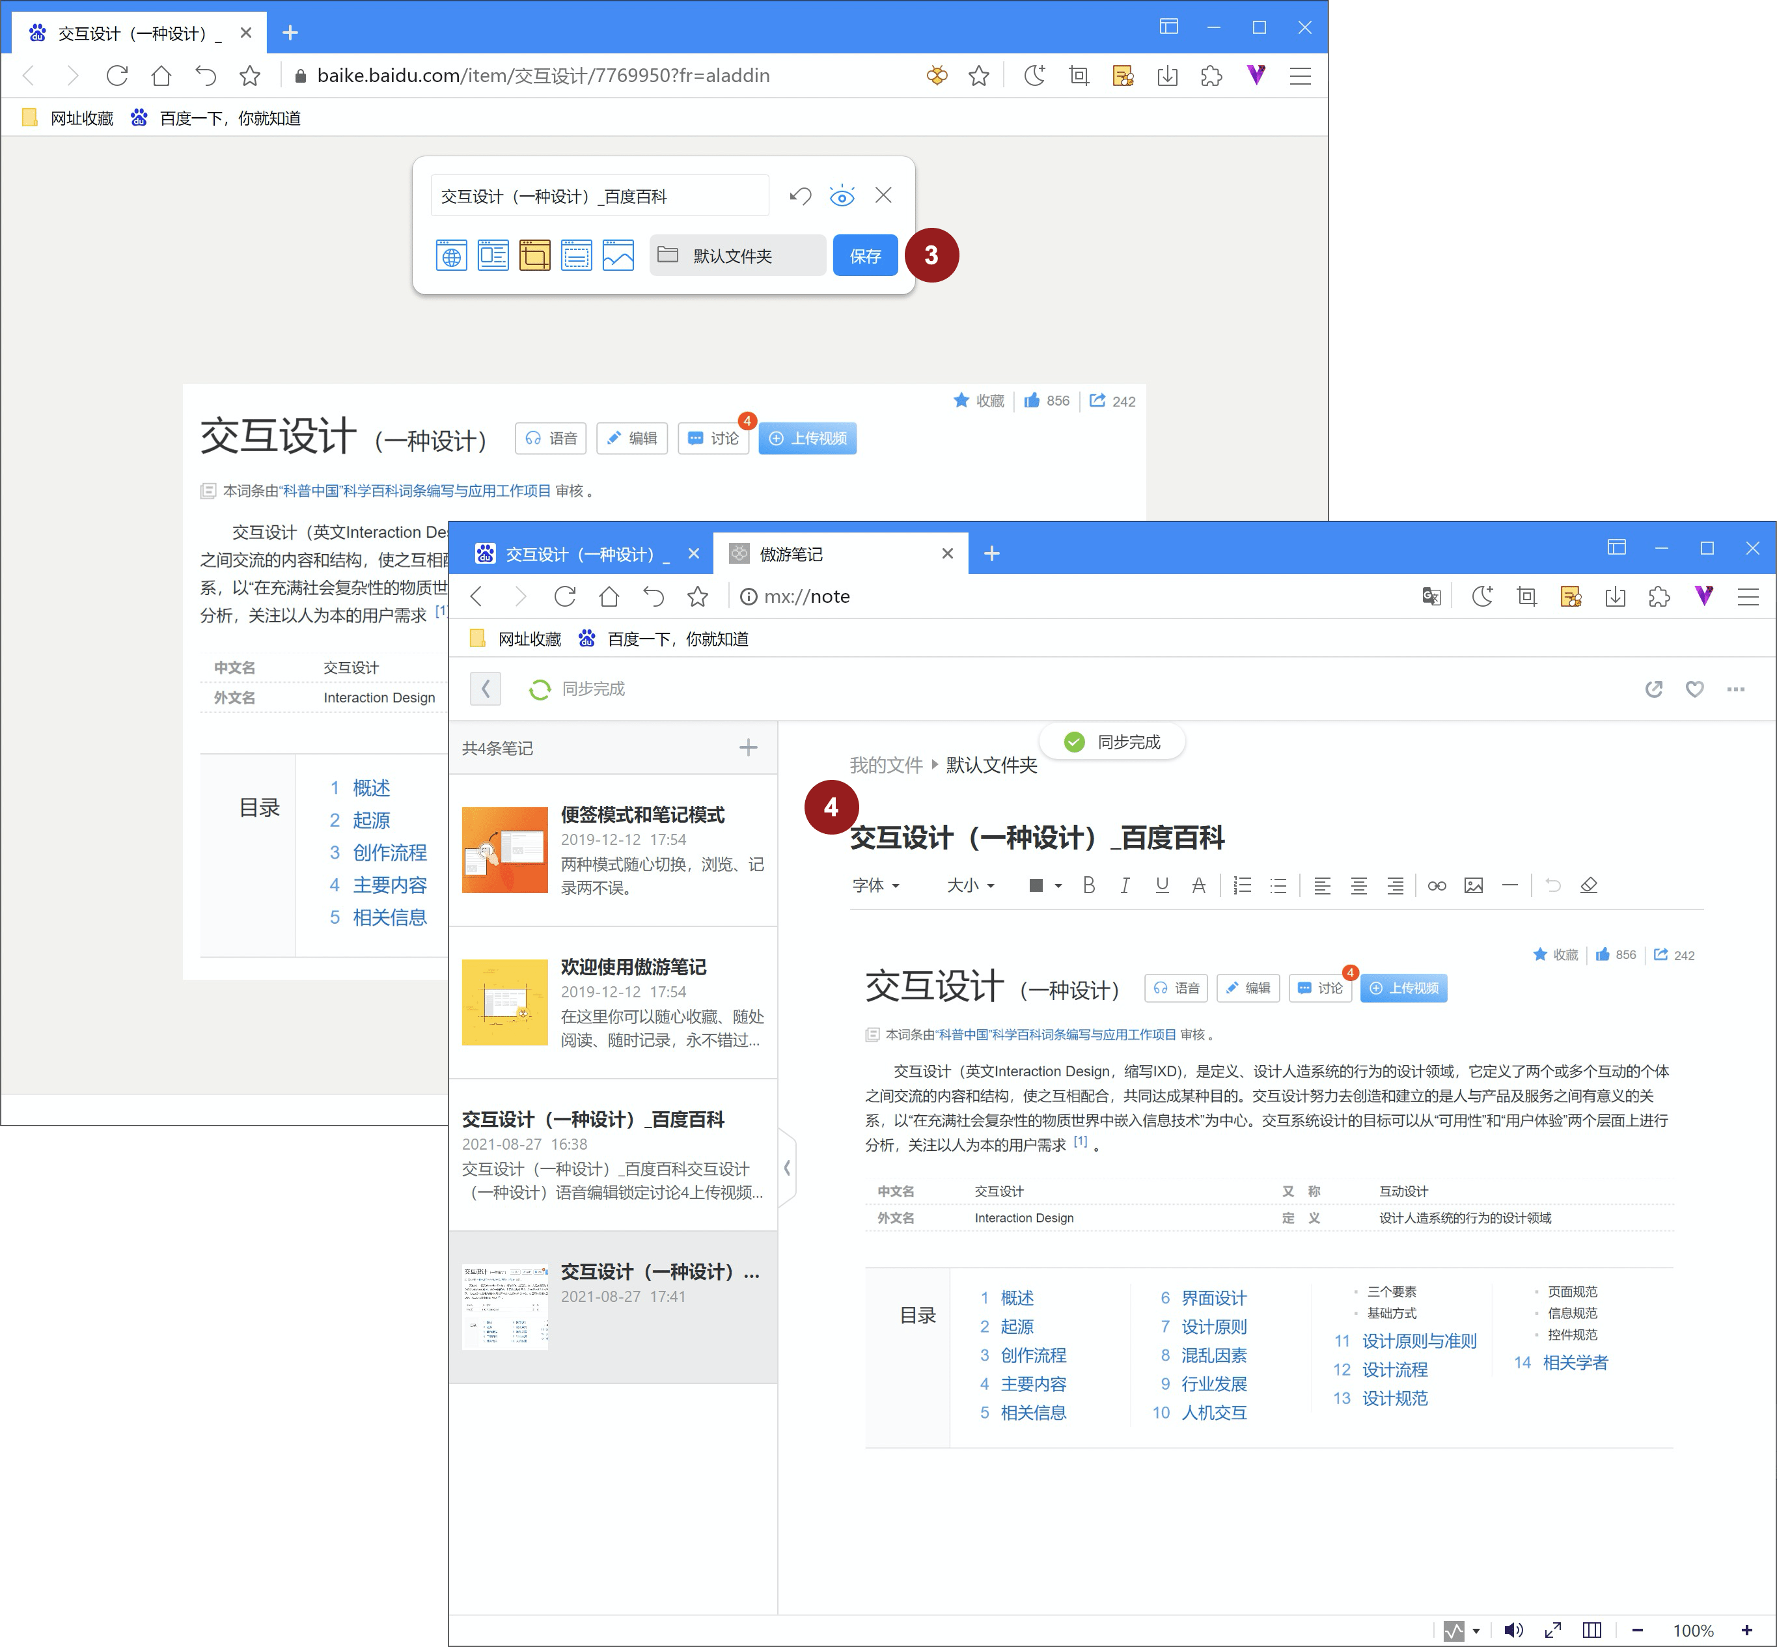
Task: Toggle italic formatting in note editor
Action: click(x=1125, y=886)
